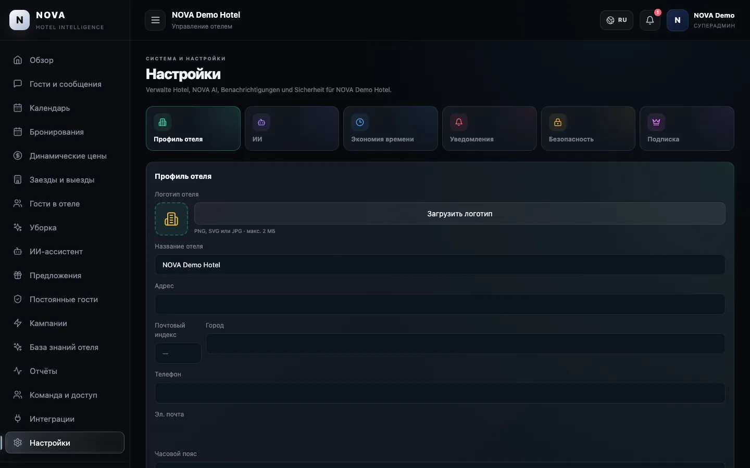
Task: Open Гости и сообщения in the sidebar
Action: click(x=65, y=84)
